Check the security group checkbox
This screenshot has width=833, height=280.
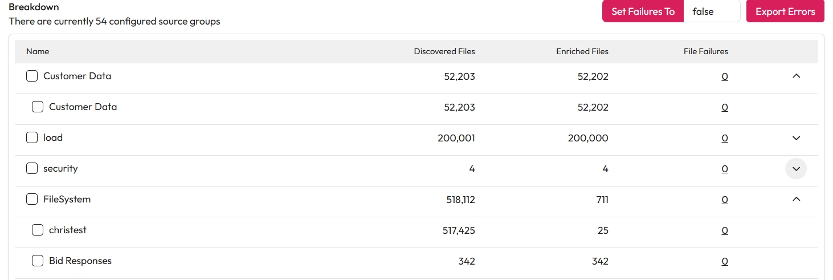32,169
